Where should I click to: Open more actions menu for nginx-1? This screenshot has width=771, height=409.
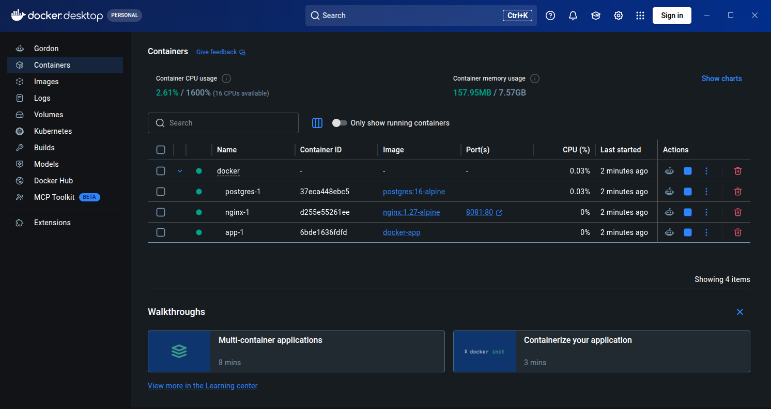click(706, 212)
